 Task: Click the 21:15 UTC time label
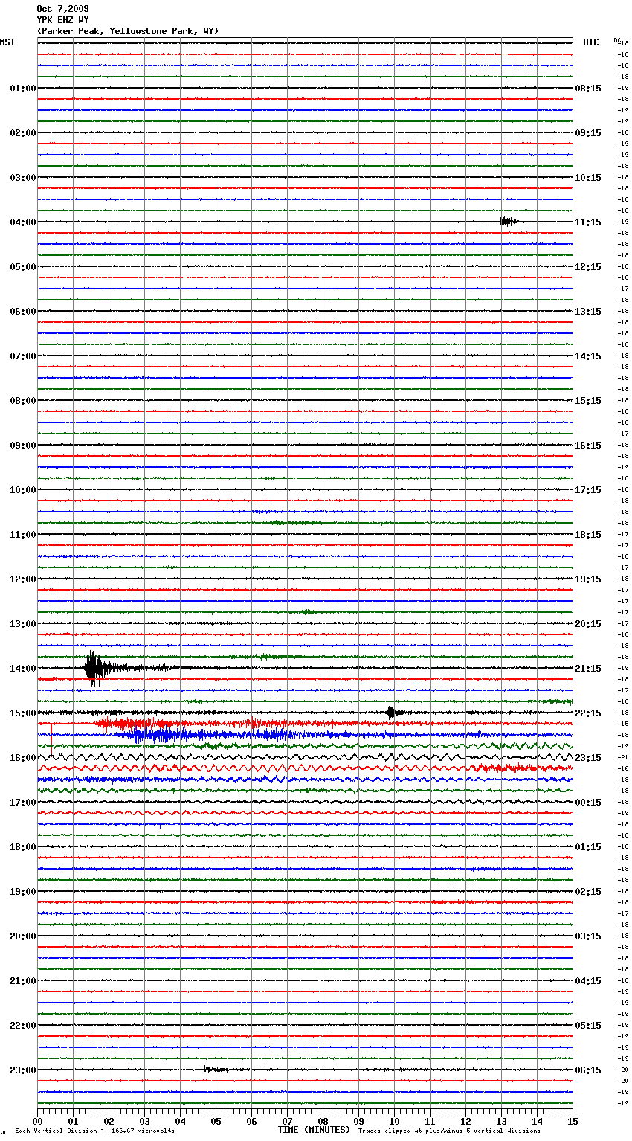tap(588, 669)
